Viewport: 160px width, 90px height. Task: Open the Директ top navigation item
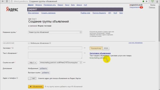click(30, 5)
